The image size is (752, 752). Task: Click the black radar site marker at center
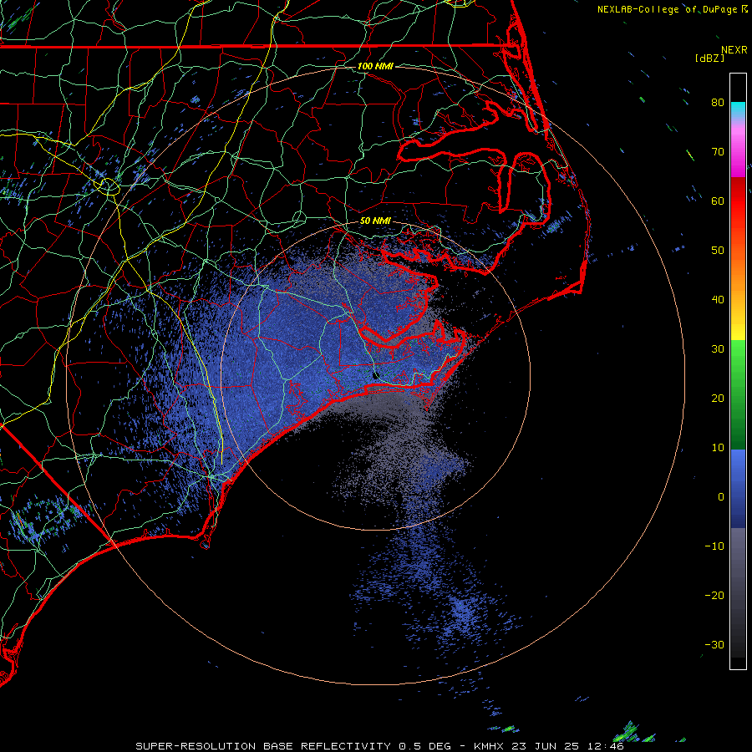click(x=375, y=374)
